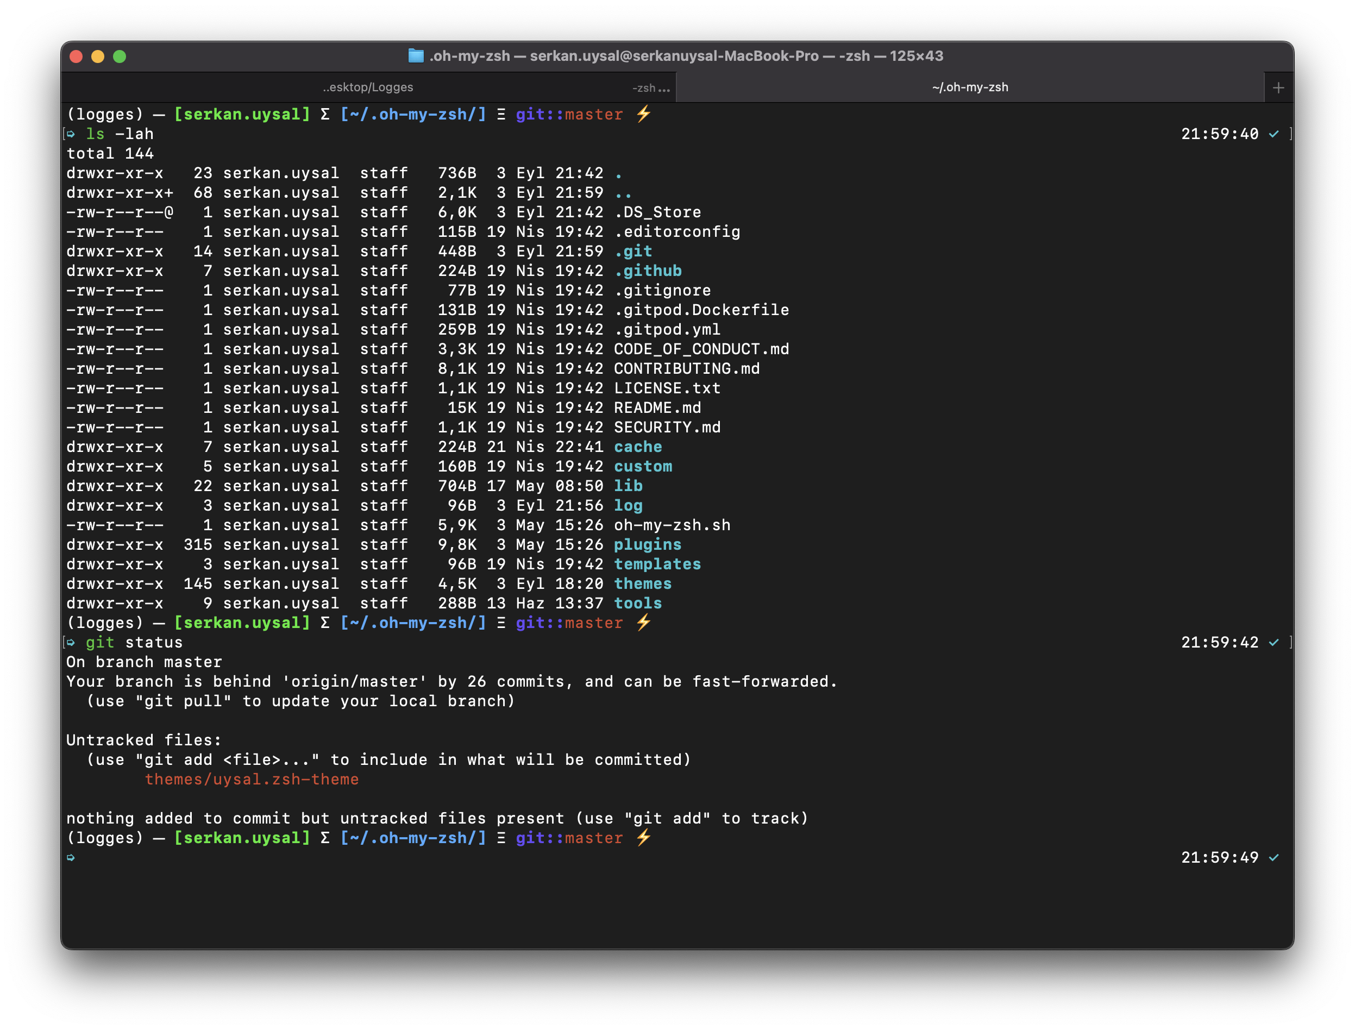Click the templates directory name
Viewport: 1355px width, 1030px height.
tap(657, 564)
